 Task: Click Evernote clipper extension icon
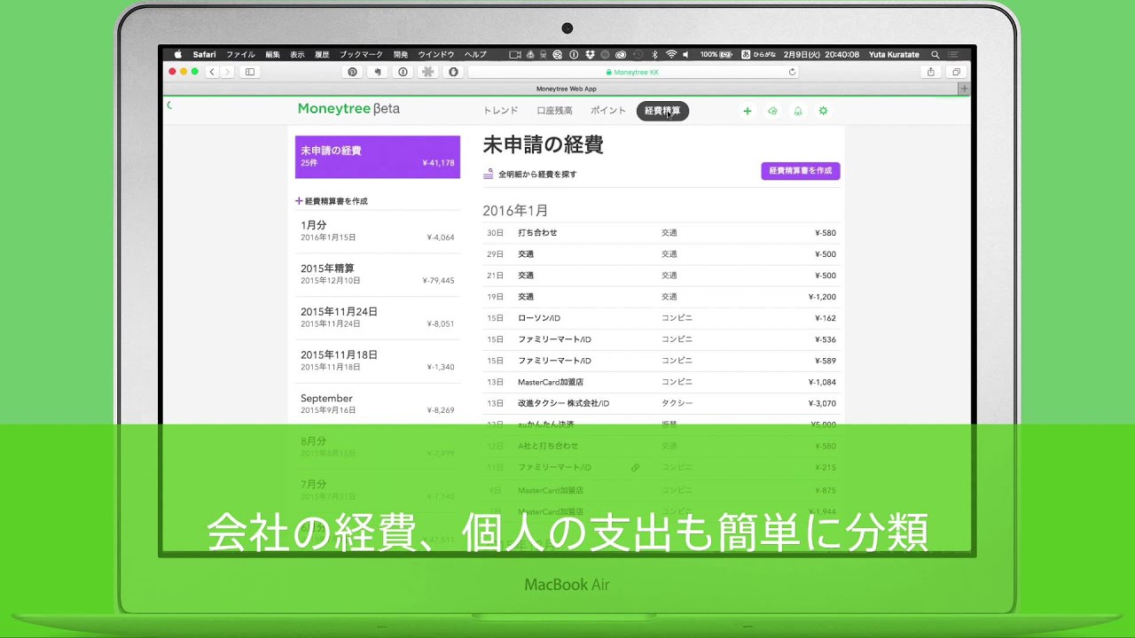(378, 72)
